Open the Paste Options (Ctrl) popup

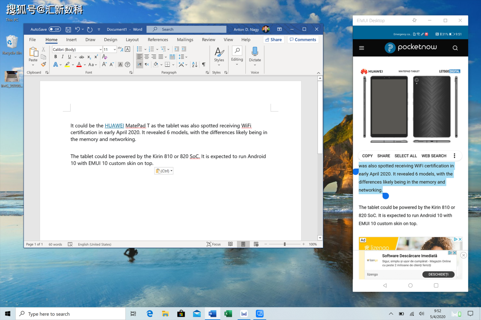click(164, 171)
